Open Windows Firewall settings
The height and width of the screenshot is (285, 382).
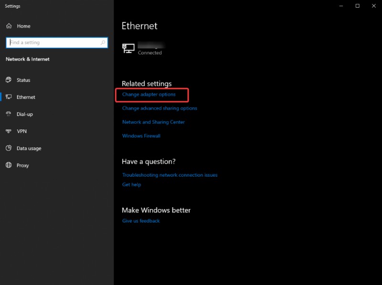141,136
